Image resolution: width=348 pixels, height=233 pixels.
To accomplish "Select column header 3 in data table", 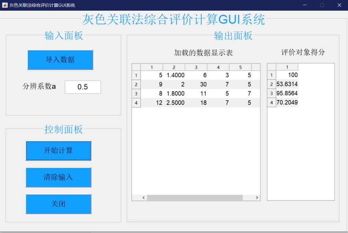I will click(x=196, y=67).
